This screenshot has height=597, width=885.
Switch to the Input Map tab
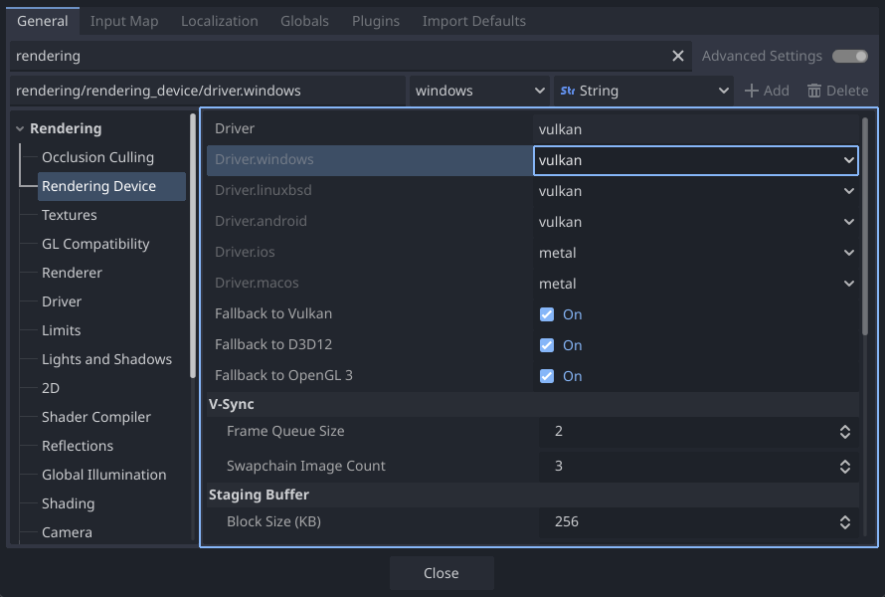[124, 20]
